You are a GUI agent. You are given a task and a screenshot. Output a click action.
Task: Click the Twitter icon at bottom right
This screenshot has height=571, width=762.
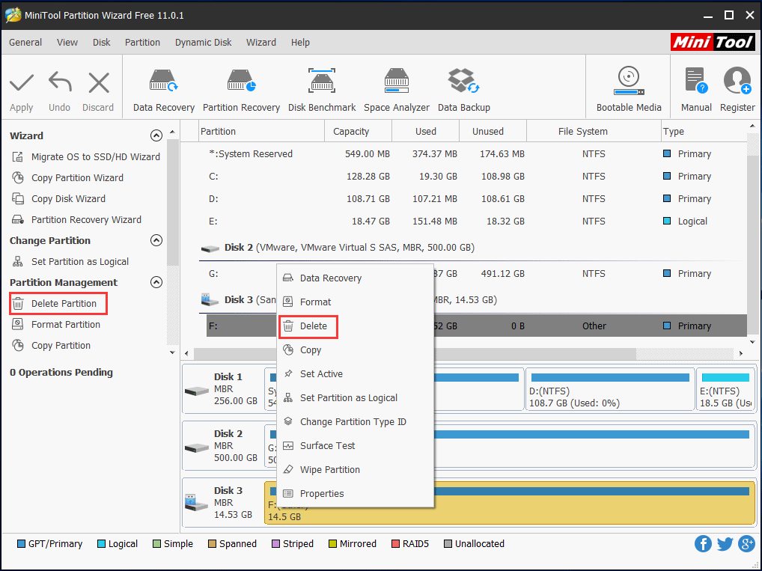pyautogui.click(x=725, y=543)
